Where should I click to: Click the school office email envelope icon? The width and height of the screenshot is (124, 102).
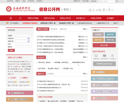[x=16, y=82]
